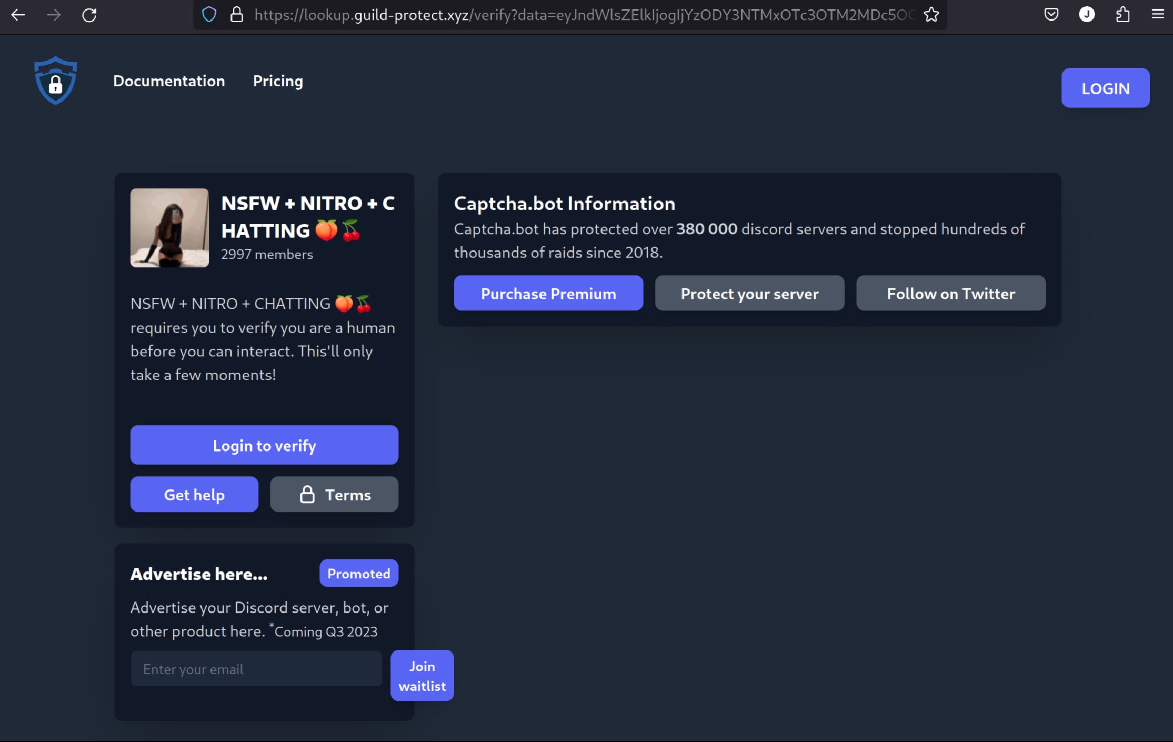Open the Pocket save icon
This screenshot has height=742, width=1173.
pos(1051,15)
